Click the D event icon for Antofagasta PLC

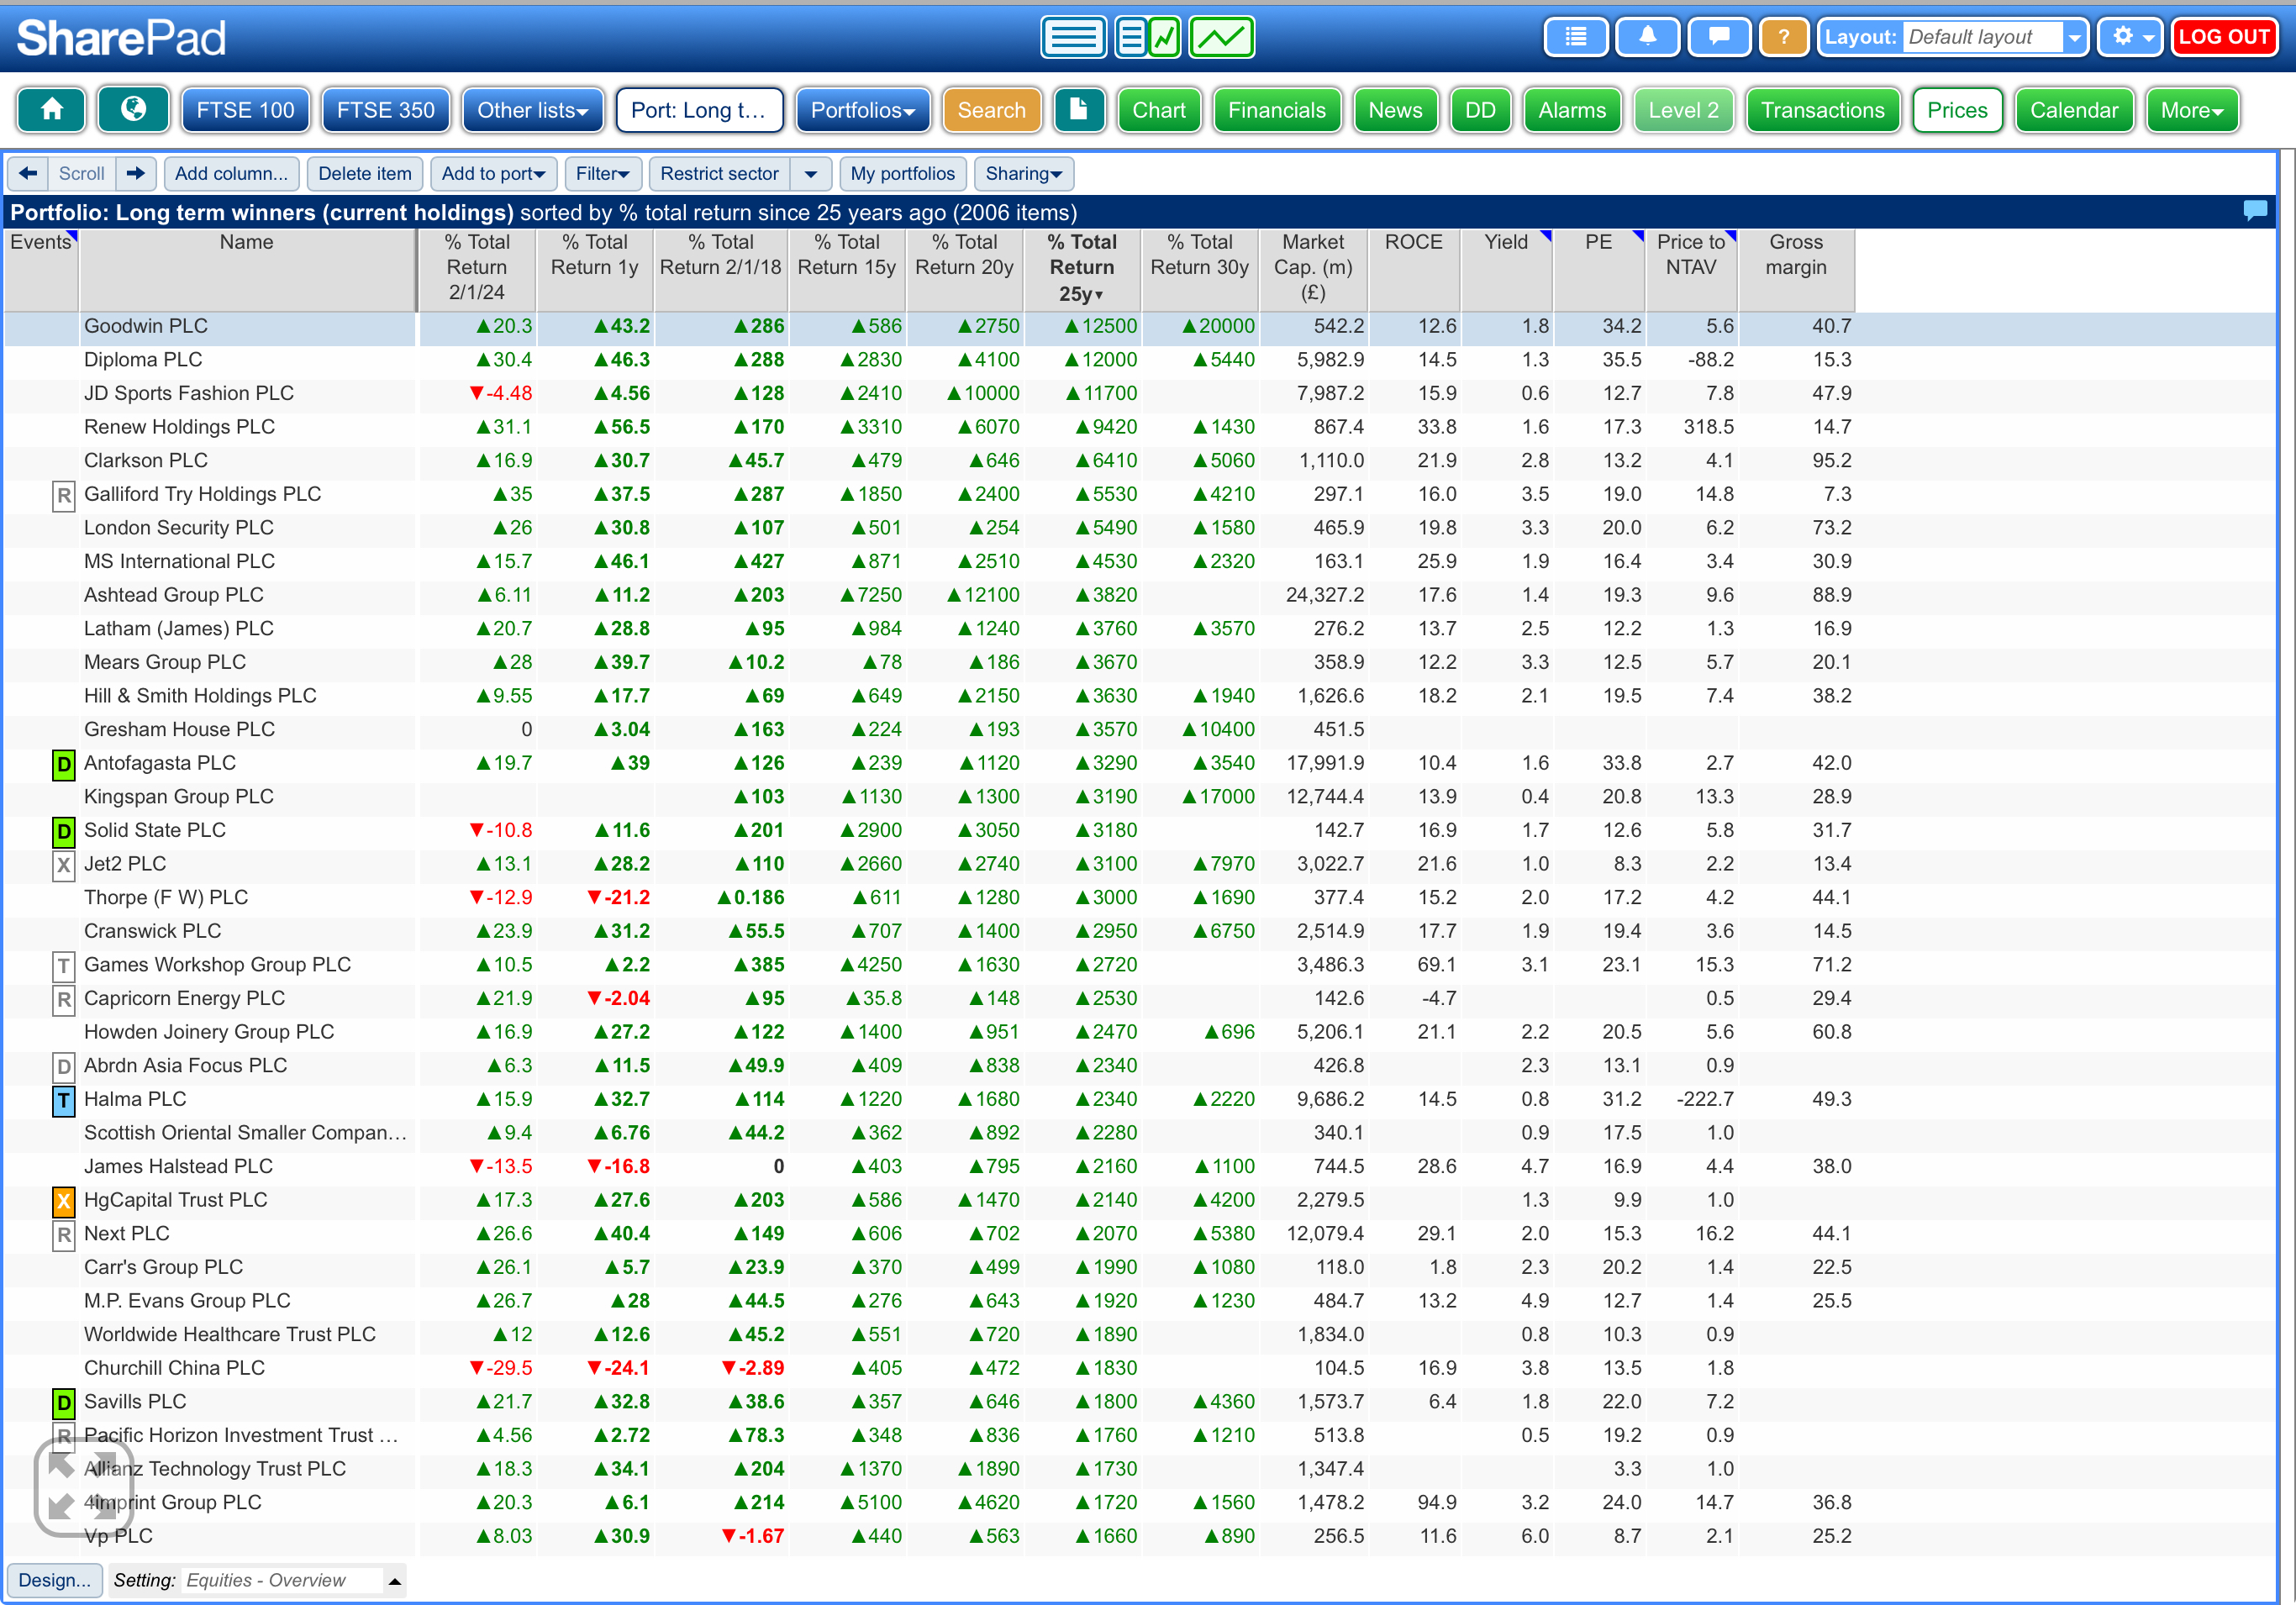tap(64, 765)
